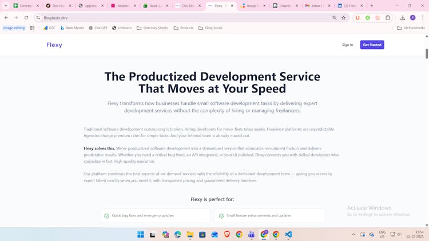
Task: Switch to the Inbox Gmail tab
Action: coord(316,6)
